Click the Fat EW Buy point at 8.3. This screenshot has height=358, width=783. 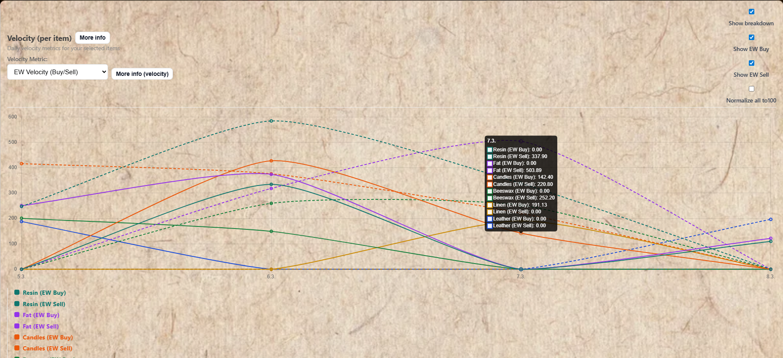point(771,239)
